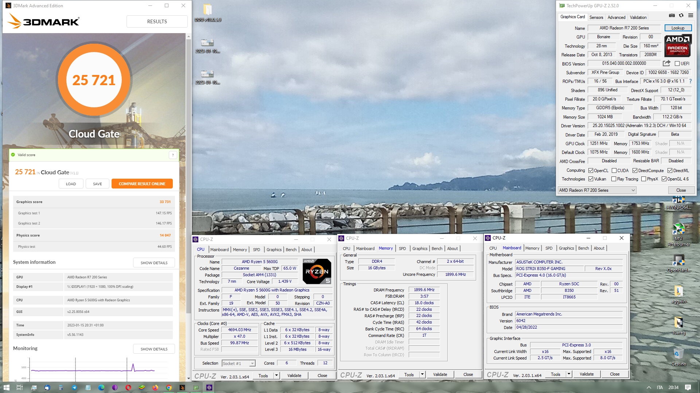Click the BIOS share/export arrow icon in GPU-Z
This screenshot has height=393, width=700.
pos(666,63)
